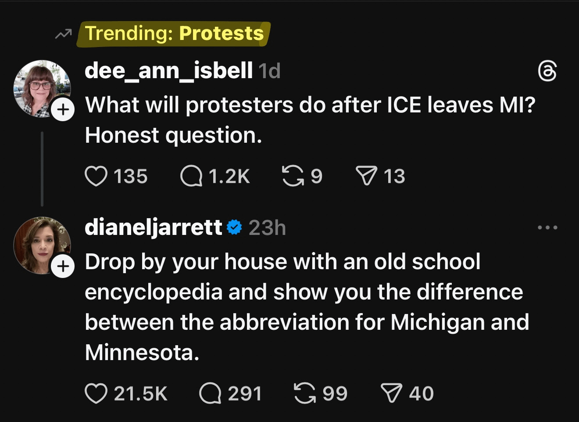Share dianeljarrett's reply via send icon

(x=391, y=393)
